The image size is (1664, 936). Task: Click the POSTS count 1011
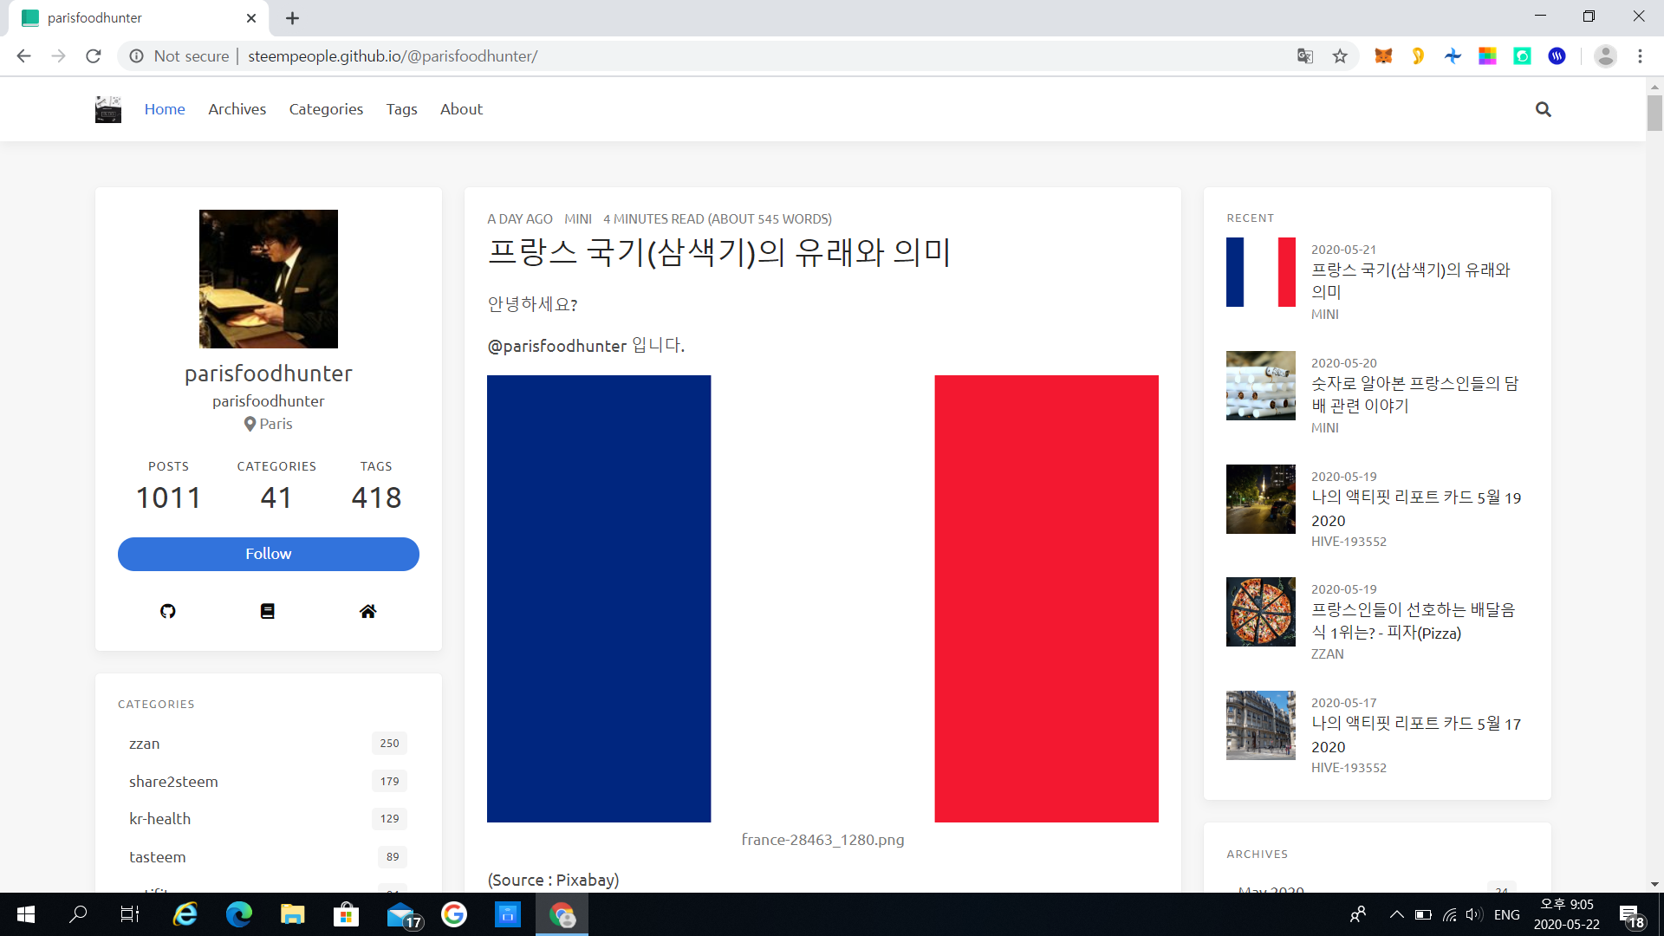click(168, 497)
